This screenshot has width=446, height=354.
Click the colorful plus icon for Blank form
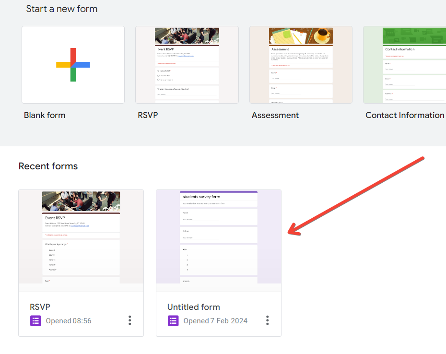click(x=73, y=65)
